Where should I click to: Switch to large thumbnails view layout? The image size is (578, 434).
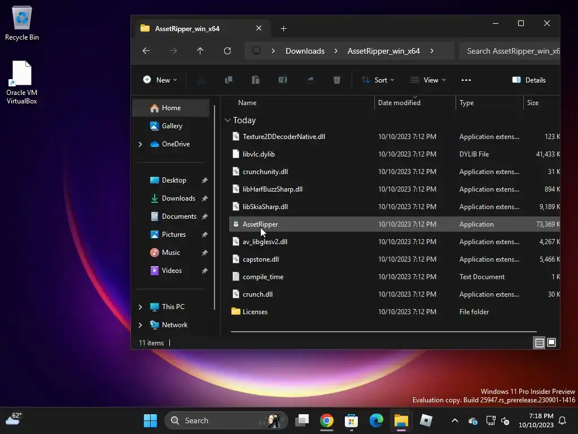pyautogui.click(x=551, y=343)
